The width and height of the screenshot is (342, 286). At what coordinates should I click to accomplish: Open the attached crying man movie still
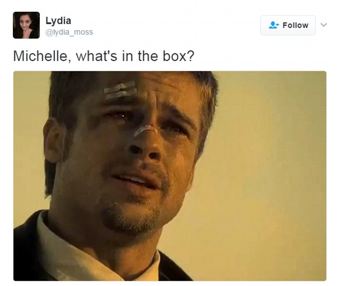tap(170, 176)
